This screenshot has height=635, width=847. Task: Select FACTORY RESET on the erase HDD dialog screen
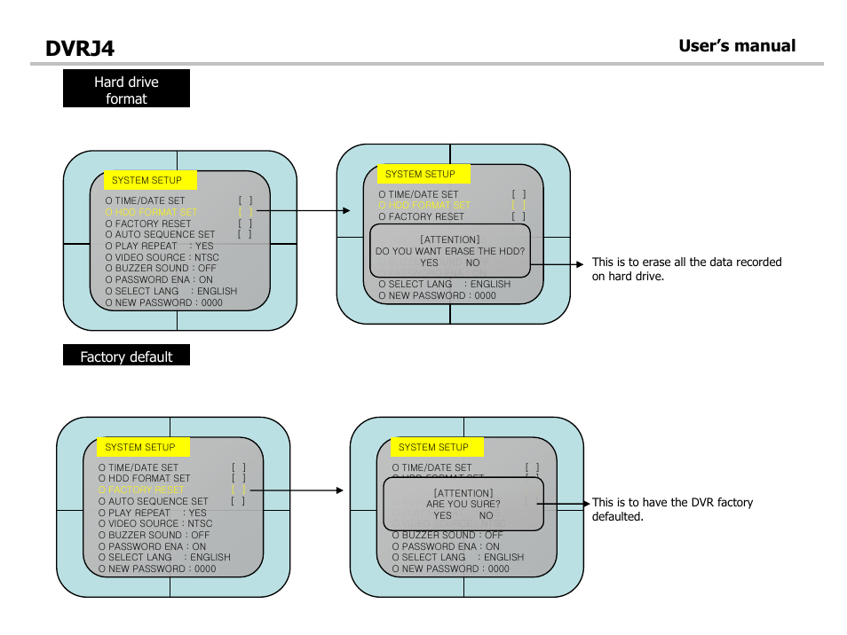tap(422, 217)
